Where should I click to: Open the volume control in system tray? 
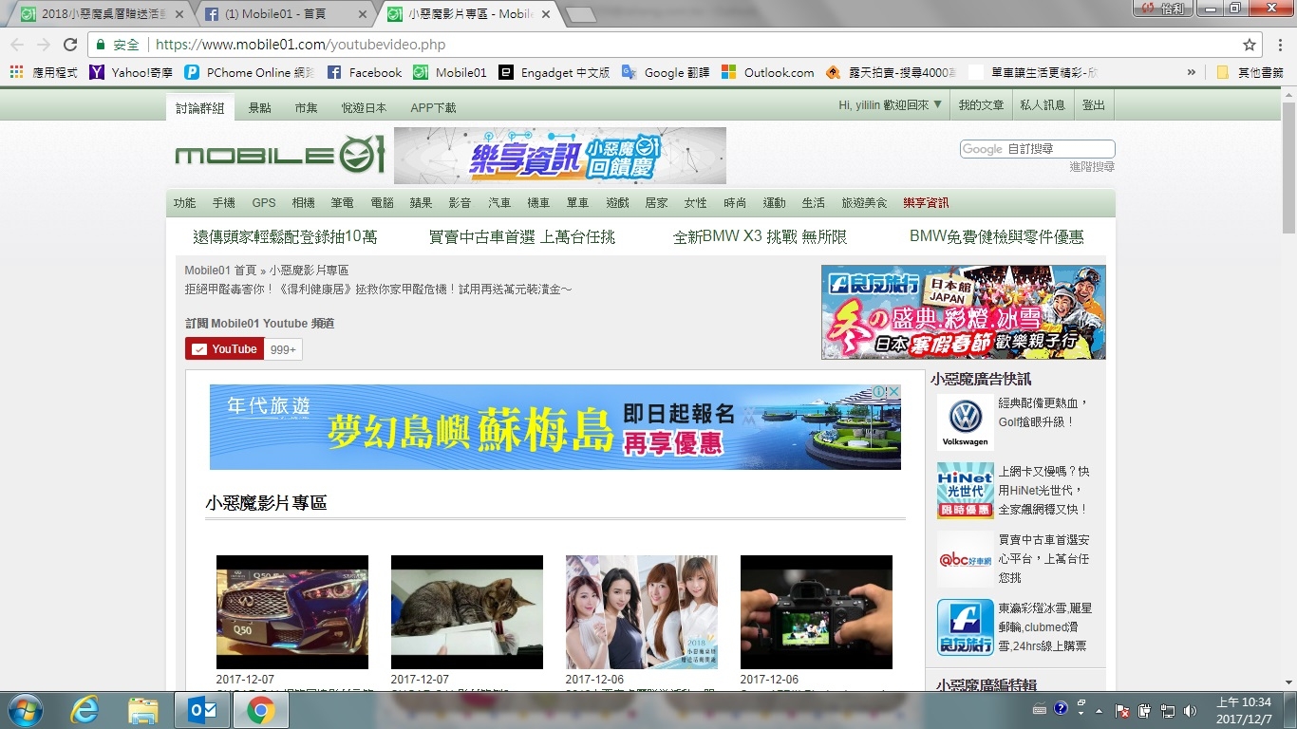(1191, 710)
